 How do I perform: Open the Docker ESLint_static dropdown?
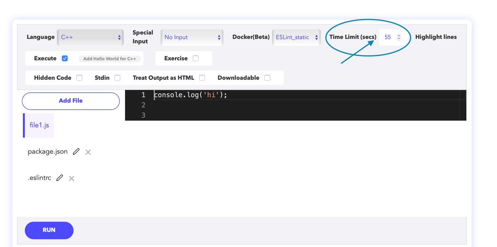(x=297, y=37)
